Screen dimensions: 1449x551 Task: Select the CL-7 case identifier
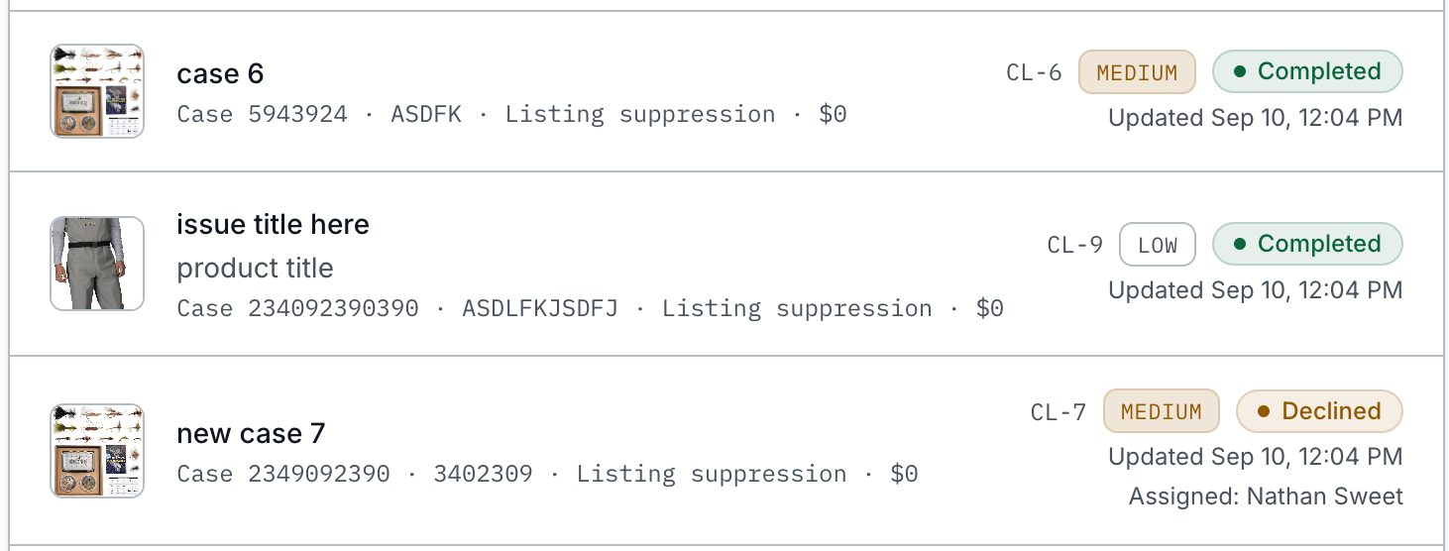tap(1059, 411)
